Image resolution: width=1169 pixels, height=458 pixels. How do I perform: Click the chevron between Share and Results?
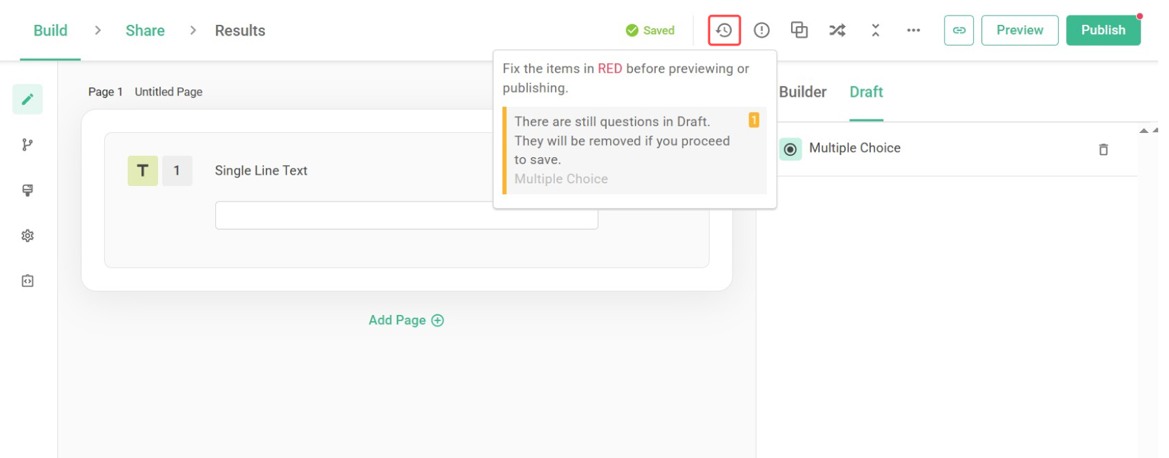tap(193, 30)
